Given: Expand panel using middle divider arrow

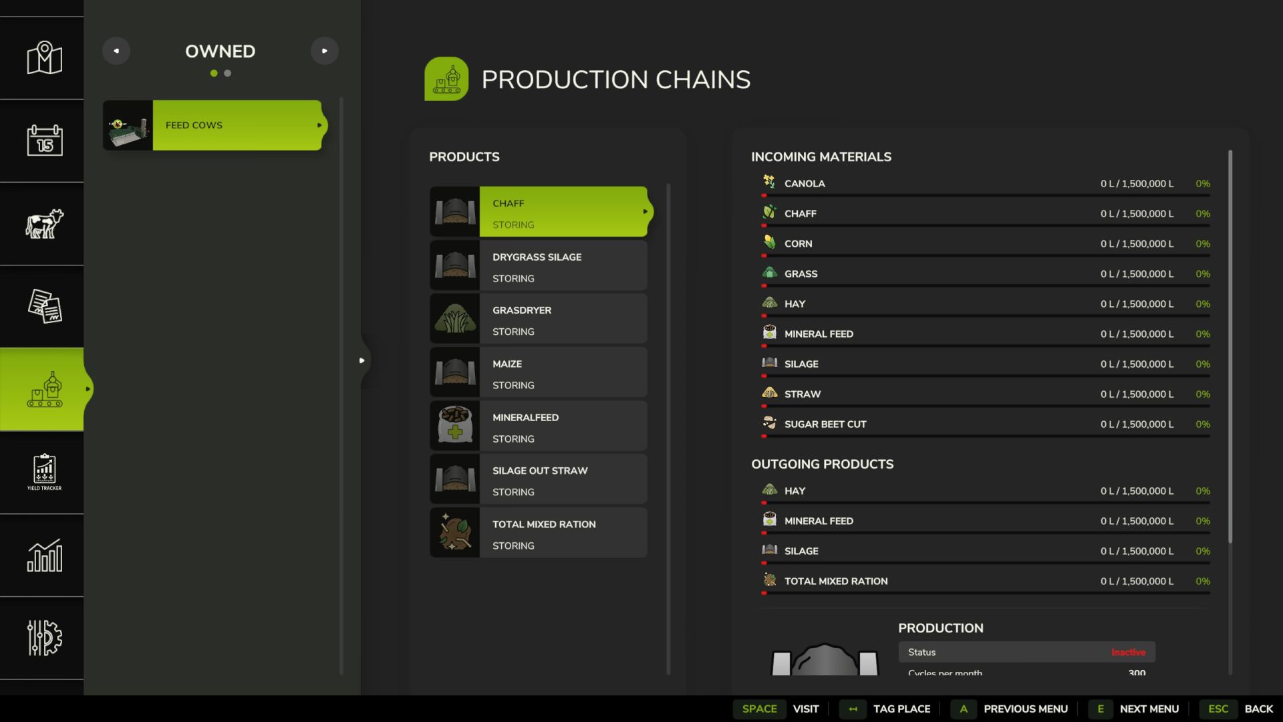Looking at the screenshot, I should (362, 360).
